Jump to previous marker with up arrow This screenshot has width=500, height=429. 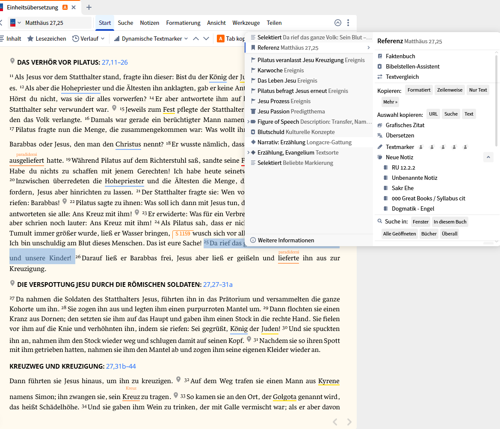196,39
